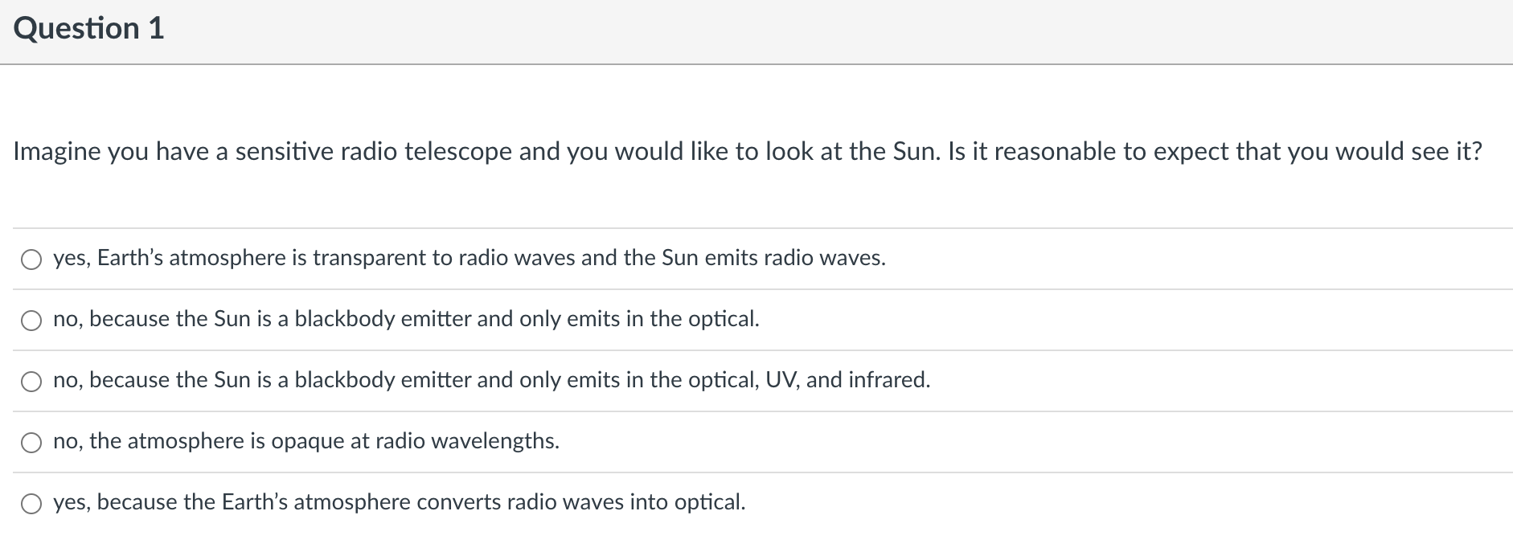
Task: Click the gray header bar right of 'Question 1'
Action: [804, 31]
